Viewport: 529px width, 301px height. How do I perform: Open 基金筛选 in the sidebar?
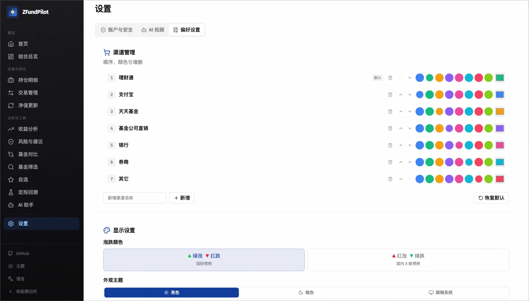click(x=41, y=167)
